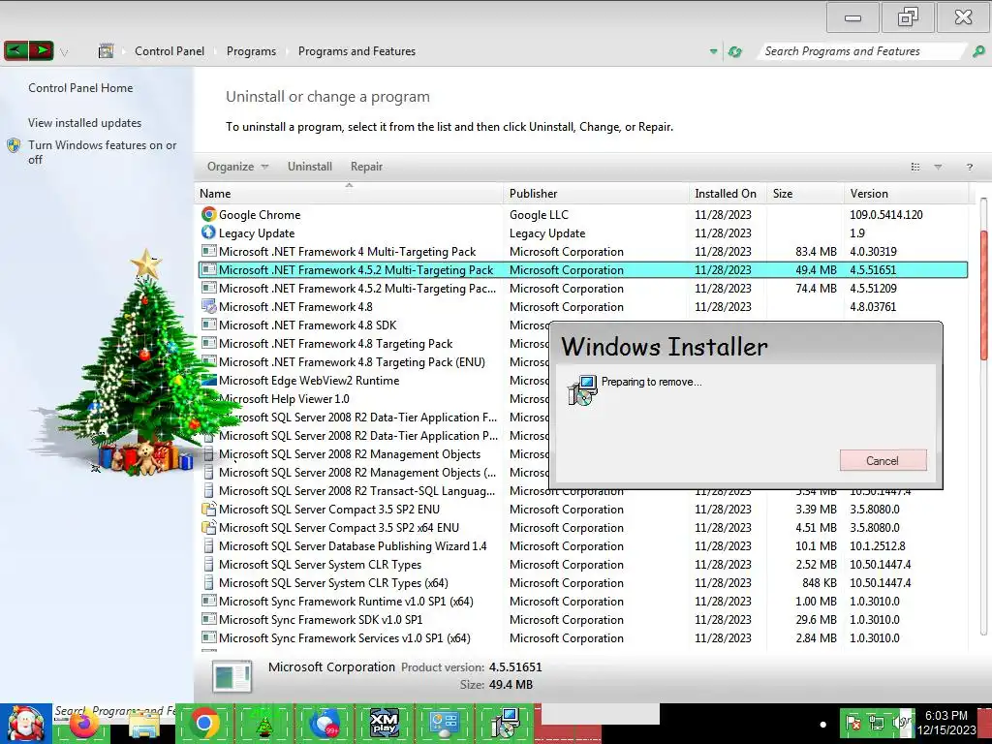Switch to Control Panel taskbar item
This screenshot has width=992, height=744.
[444, 723]
